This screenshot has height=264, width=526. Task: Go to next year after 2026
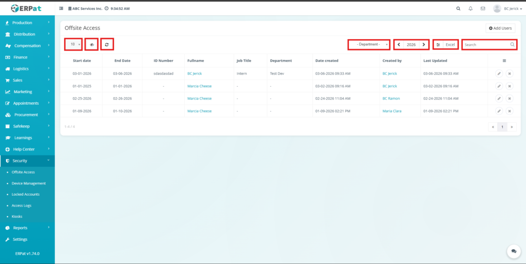pyautogui.click(x=424, y=45)
